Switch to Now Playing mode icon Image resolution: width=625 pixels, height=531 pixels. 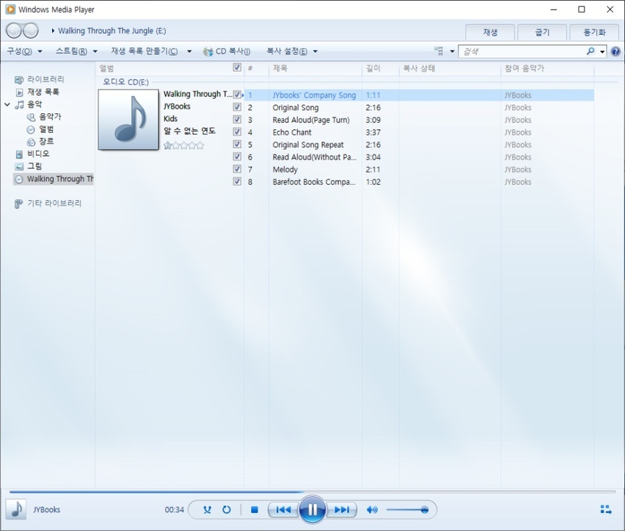pyautogui.click(x=606, y=509)
